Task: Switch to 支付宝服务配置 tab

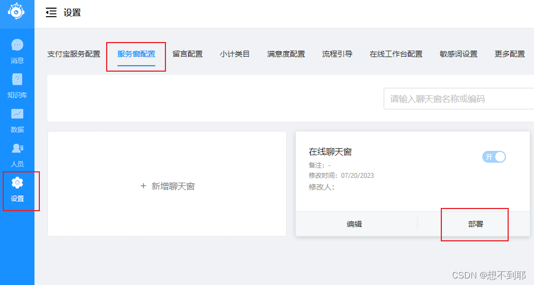Action: pos(74,54)
